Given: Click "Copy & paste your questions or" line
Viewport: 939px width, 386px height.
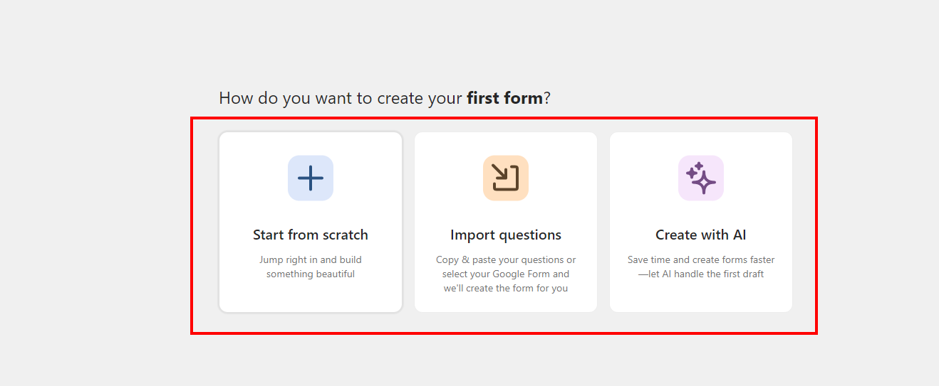Looking at the screenshot, I should (506, 260).
